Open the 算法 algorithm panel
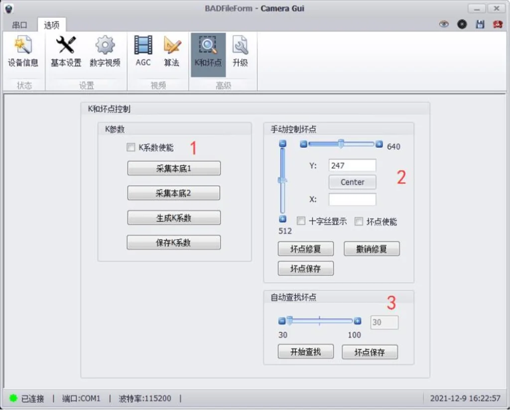Viewport: 510px width, 410px height. click(x=171, y=50)
